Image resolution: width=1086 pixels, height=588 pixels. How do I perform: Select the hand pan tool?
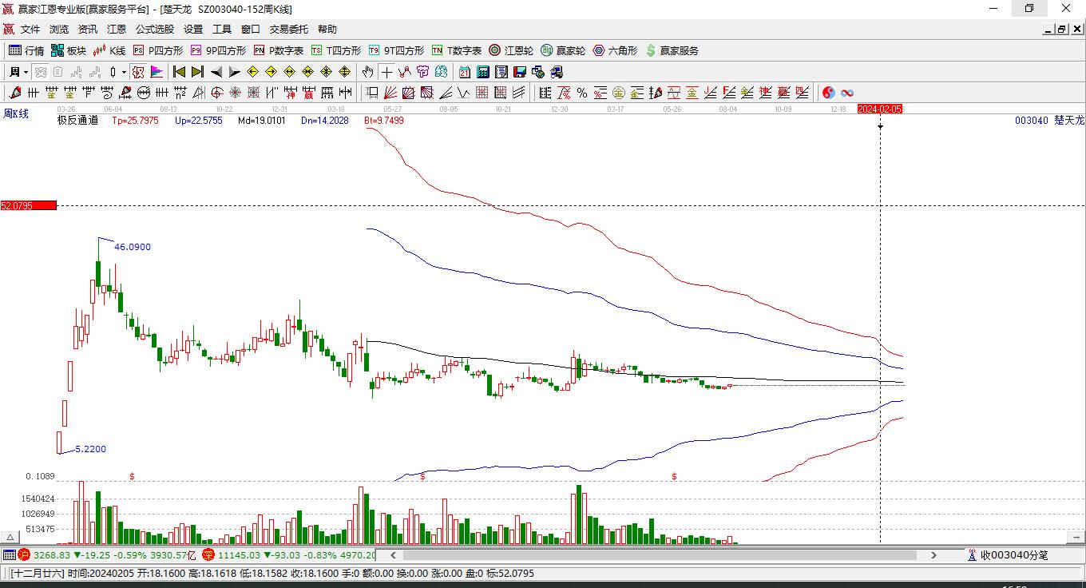click(367, 72)
